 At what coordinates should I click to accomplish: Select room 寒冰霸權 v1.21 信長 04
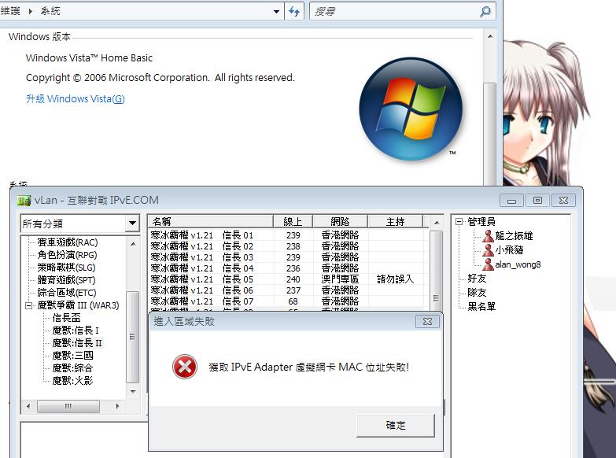point(289,268)
